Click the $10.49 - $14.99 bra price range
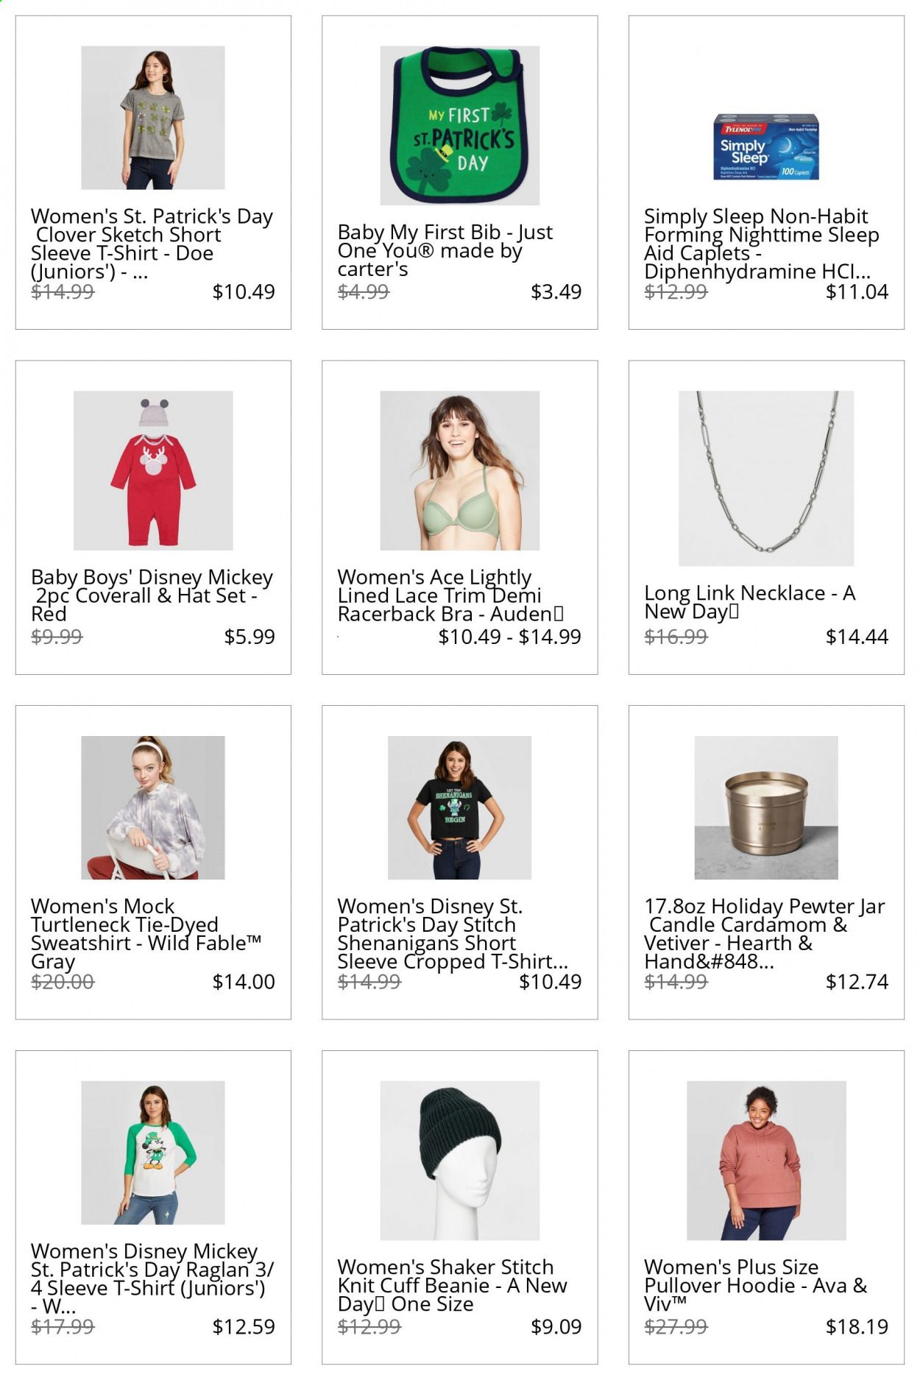This screenshot has height=1380, width=920. click(x=510, y=637)
